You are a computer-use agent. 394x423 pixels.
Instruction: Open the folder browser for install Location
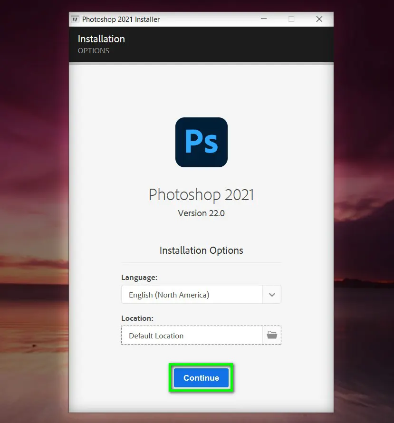coord(271,335)
